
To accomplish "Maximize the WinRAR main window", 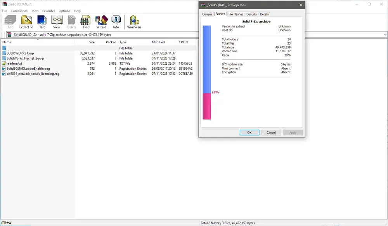I will [x=369, y=4].
